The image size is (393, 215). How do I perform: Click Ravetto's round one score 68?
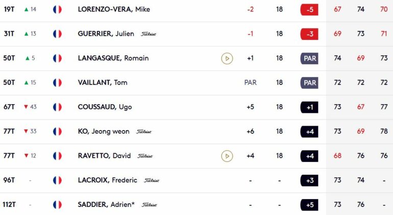coord(337,156)
